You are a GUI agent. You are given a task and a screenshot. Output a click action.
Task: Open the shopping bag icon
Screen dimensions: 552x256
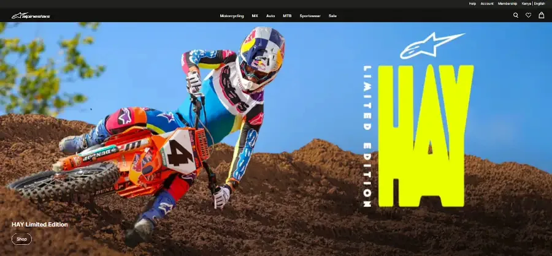pyautogui.click(x=542, y=15)
